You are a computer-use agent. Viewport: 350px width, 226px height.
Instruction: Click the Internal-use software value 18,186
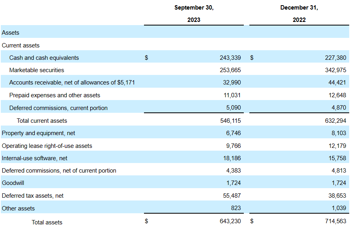click(x=231, y=158)
